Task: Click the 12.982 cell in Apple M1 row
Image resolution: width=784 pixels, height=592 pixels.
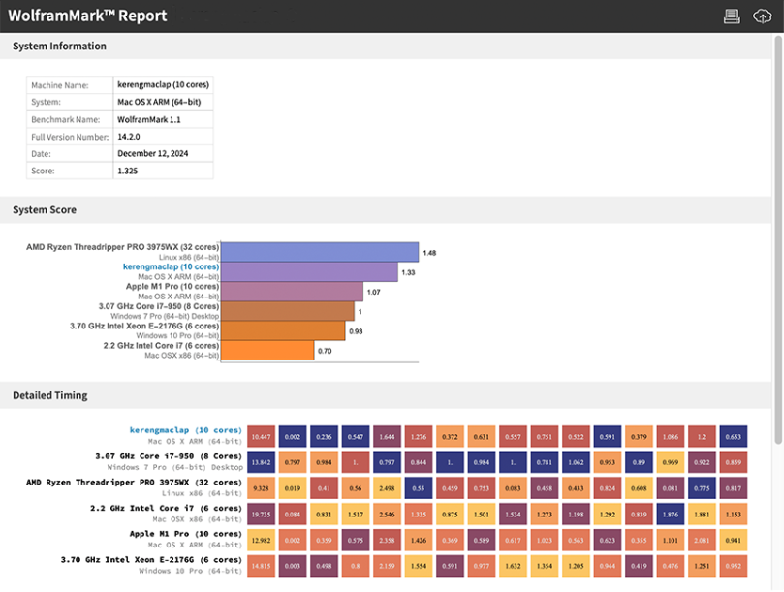Action: point(262,540)
